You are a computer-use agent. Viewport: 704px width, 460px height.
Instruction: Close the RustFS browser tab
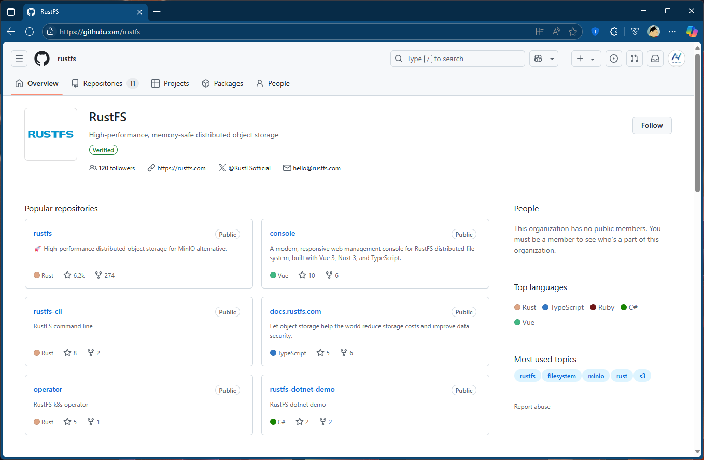pyautogui.click(x=139, y=11)
